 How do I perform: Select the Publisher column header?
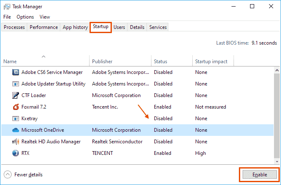pos(102,62)
